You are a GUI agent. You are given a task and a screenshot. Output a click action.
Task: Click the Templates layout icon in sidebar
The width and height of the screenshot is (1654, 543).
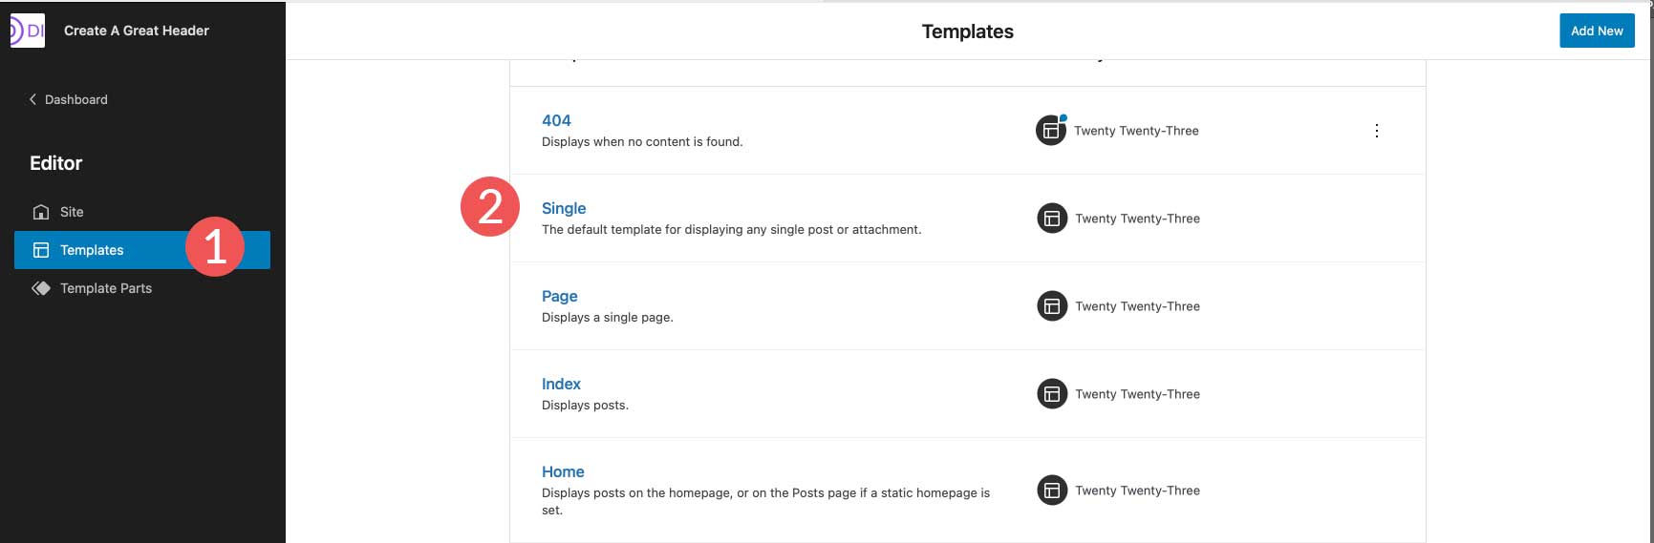(41, 250)
